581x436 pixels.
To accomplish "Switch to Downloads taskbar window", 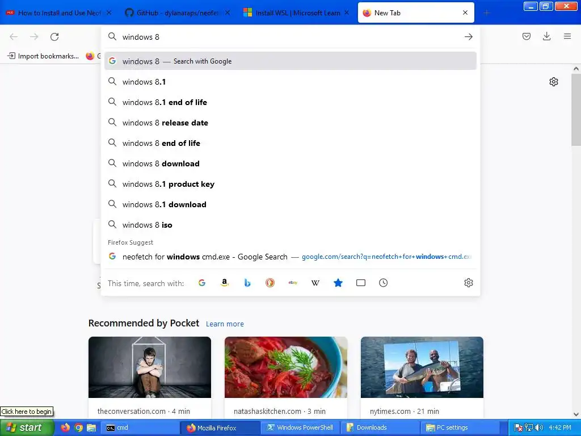I will coord(380,427).
